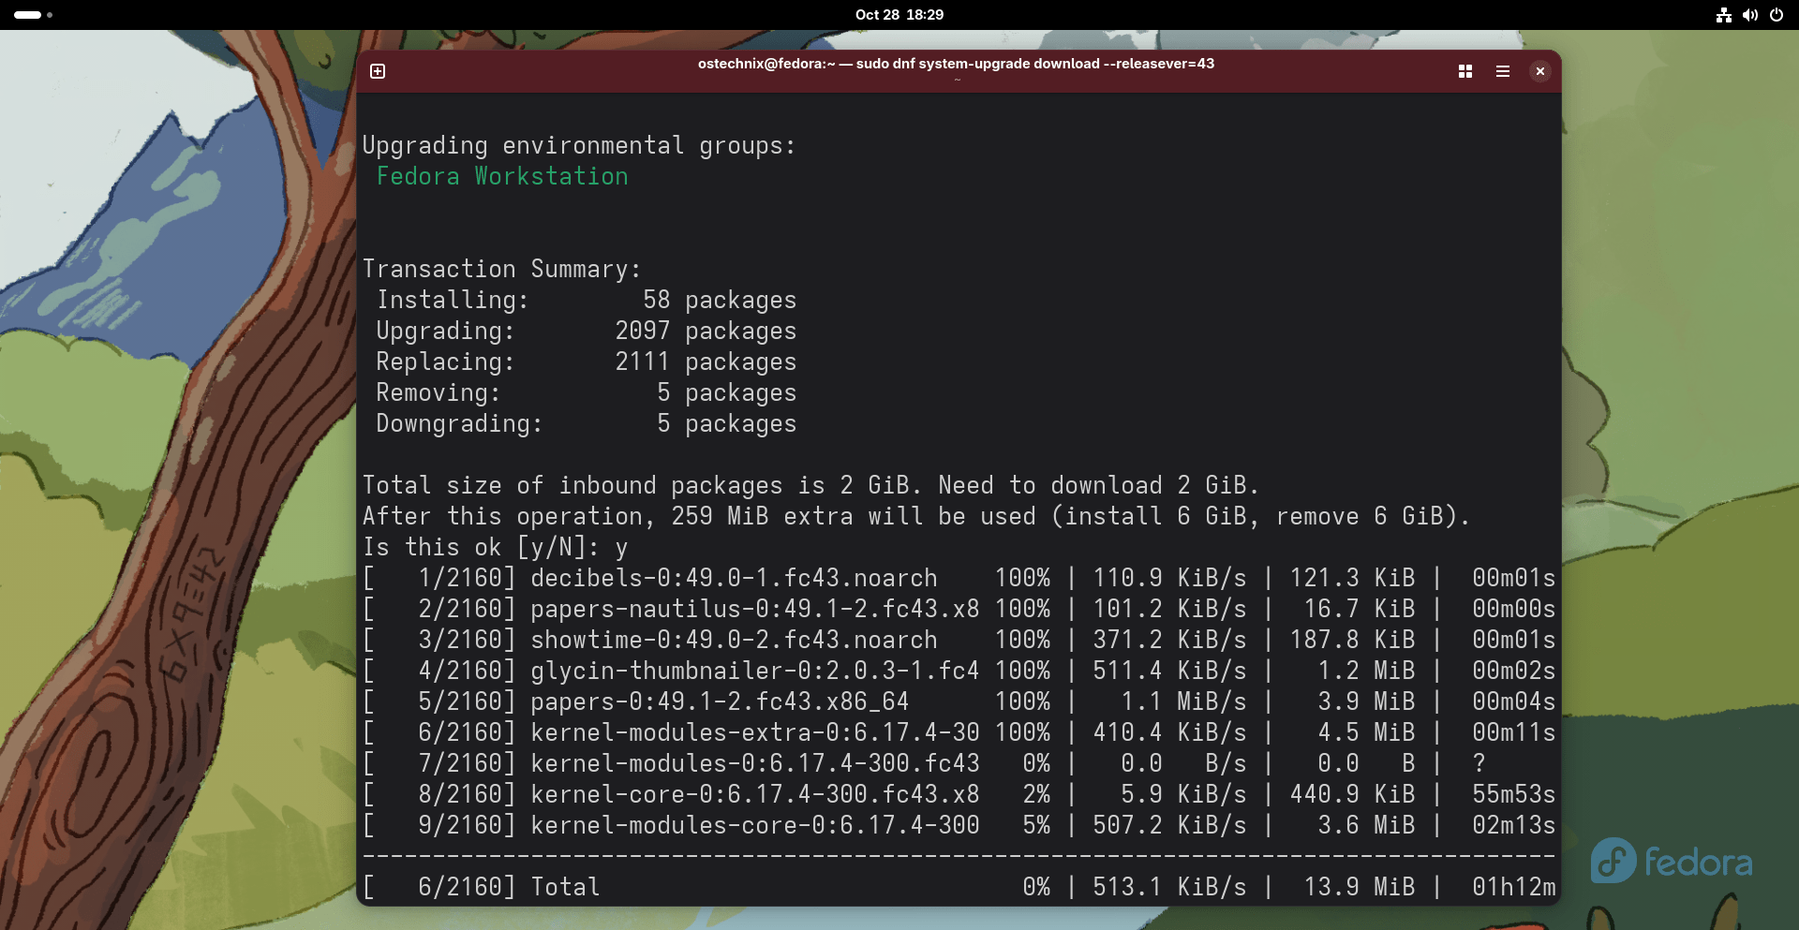Click the green Fedora Workstation text
The width and height of the screenshot is (1799, 930).
coord(502,177)
